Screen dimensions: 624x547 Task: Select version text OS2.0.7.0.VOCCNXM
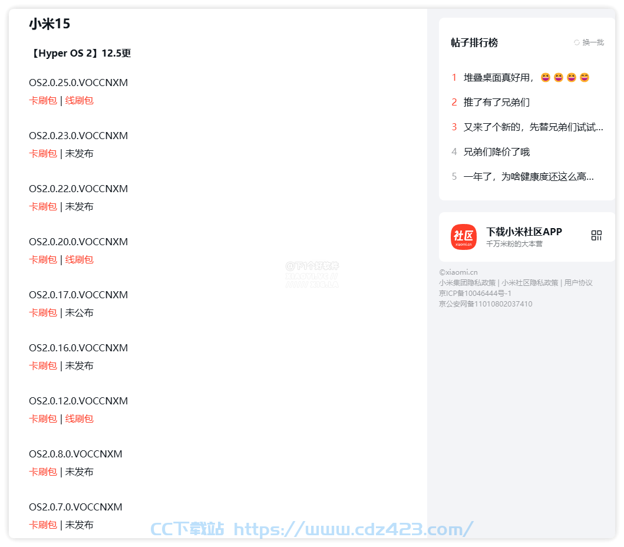(x=75, y=507)
